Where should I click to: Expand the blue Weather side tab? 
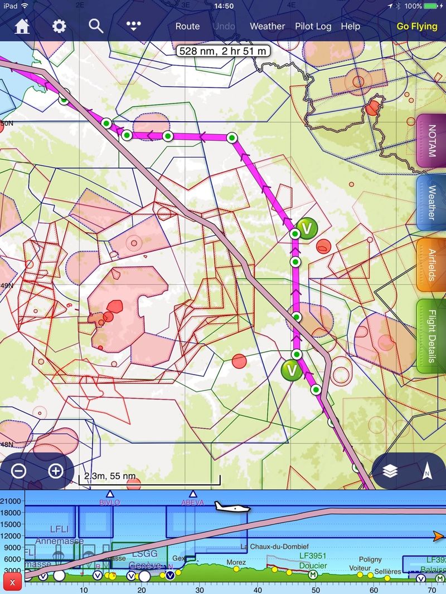(x=432, y=203)
